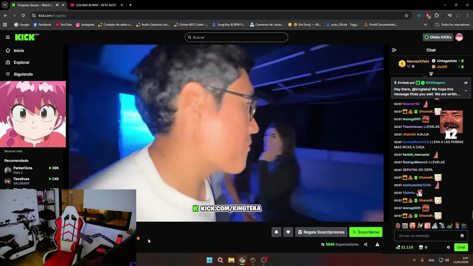Open the Extensions puzzle icon

coord(436,16)
